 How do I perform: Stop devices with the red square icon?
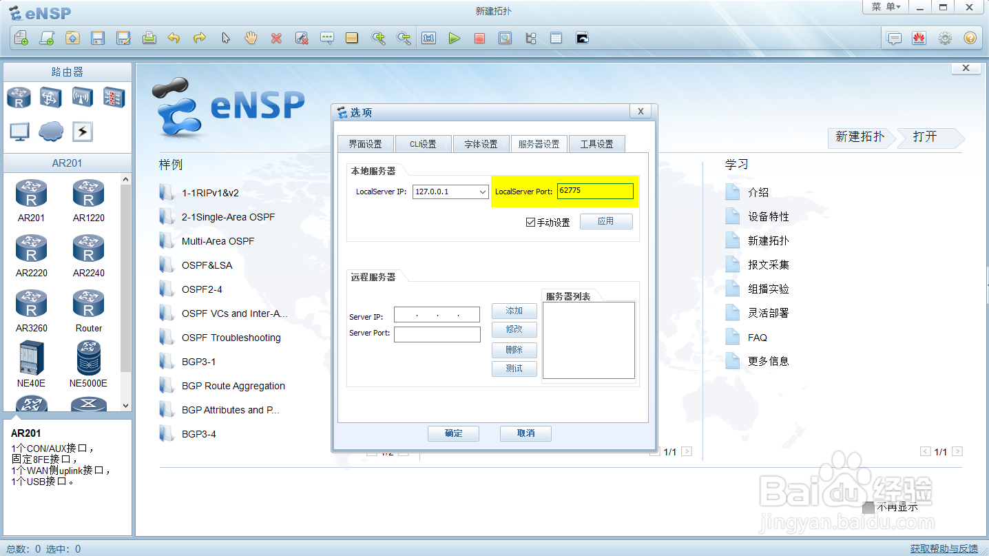[x=479, y=38]
